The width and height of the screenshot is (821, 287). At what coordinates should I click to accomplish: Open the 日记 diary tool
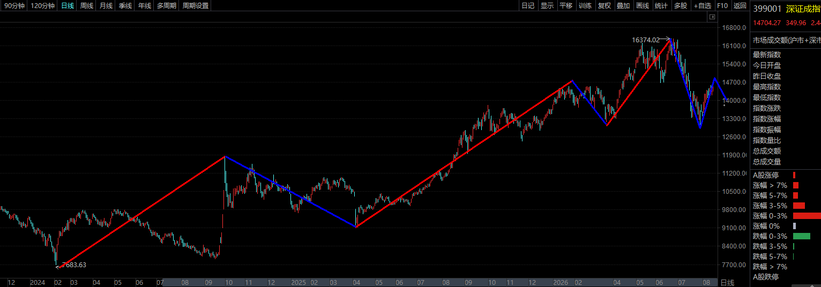coord(528,5)
